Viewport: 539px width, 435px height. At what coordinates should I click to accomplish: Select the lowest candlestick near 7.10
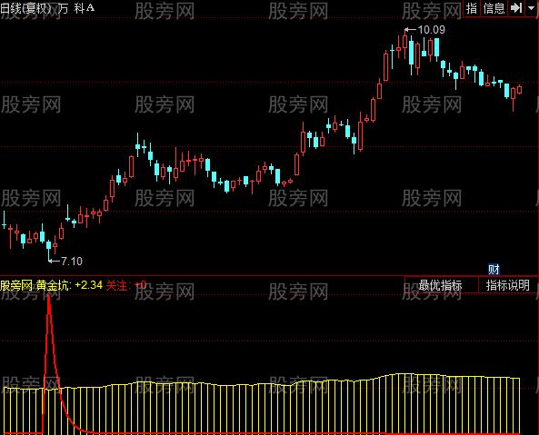click(49, 246)
